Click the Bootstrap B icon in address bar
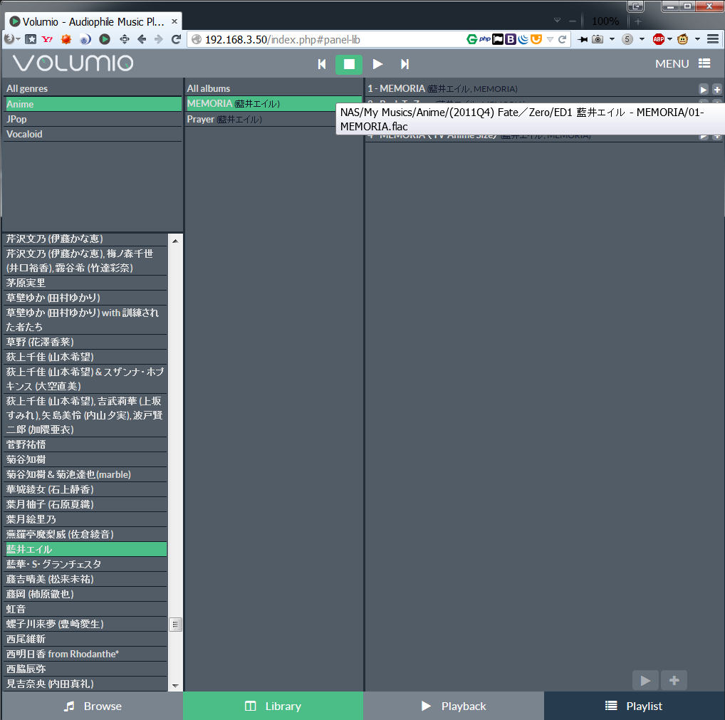725x720 pixels. tap(511, 39)
